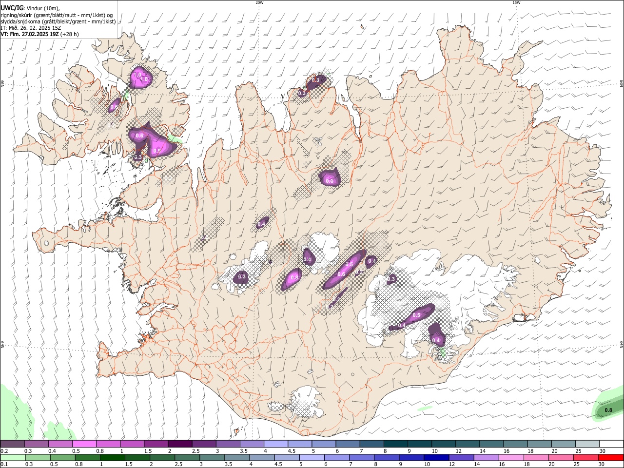Screen dimensions: 624x468
Task: Pick the light lavender 4 snowfall legend swatch
Action: [275, 444]
